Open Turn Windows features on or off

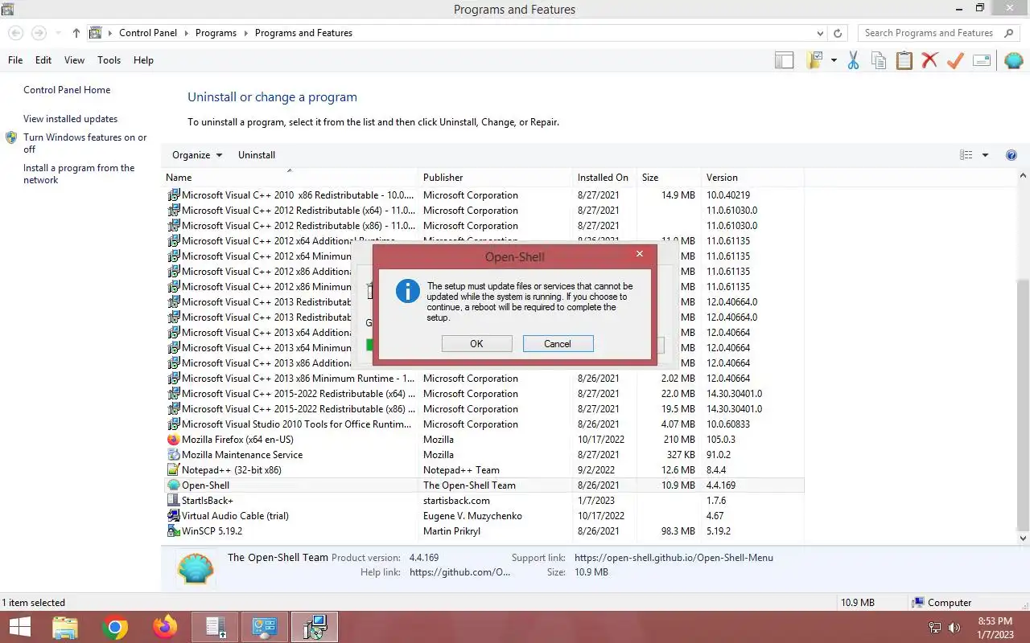coord(85,143)
